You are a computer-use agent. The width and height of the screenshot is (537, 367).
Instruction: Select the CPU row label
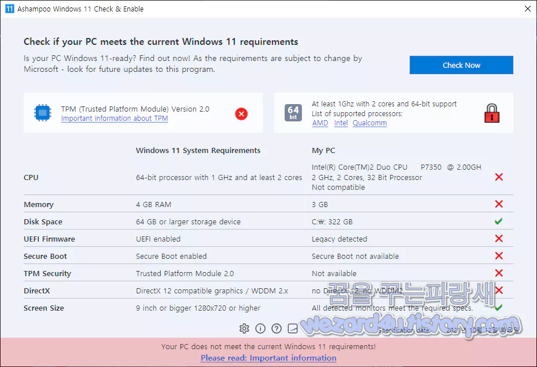31,178
